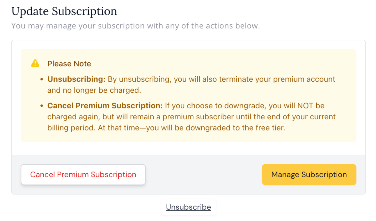376x221 pixels.
Task: Click the yellow warning triangle icon
Action: click(35, 63)
